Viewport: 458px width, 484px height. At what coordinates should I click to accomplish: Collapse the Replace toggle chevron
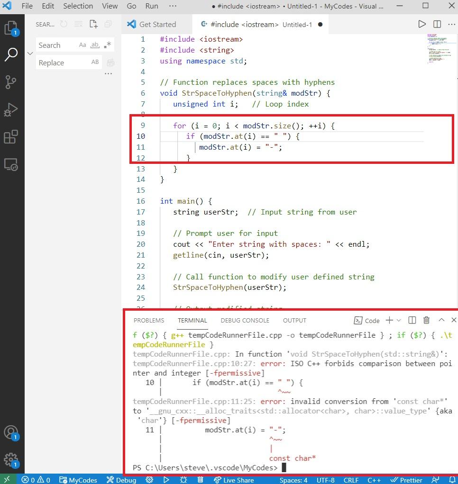(30, 54)
